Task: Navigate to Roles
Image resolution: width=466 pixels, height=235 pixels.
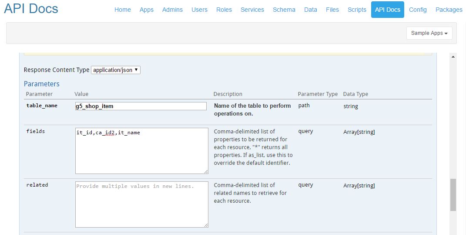Action: [224, 10]
